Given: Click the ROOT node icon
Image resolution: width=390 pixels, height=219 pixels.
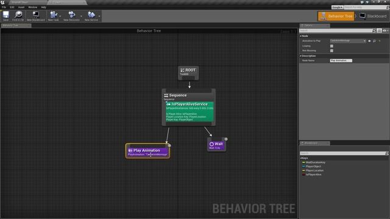Looking at the screenshot, I should [182, 71].
